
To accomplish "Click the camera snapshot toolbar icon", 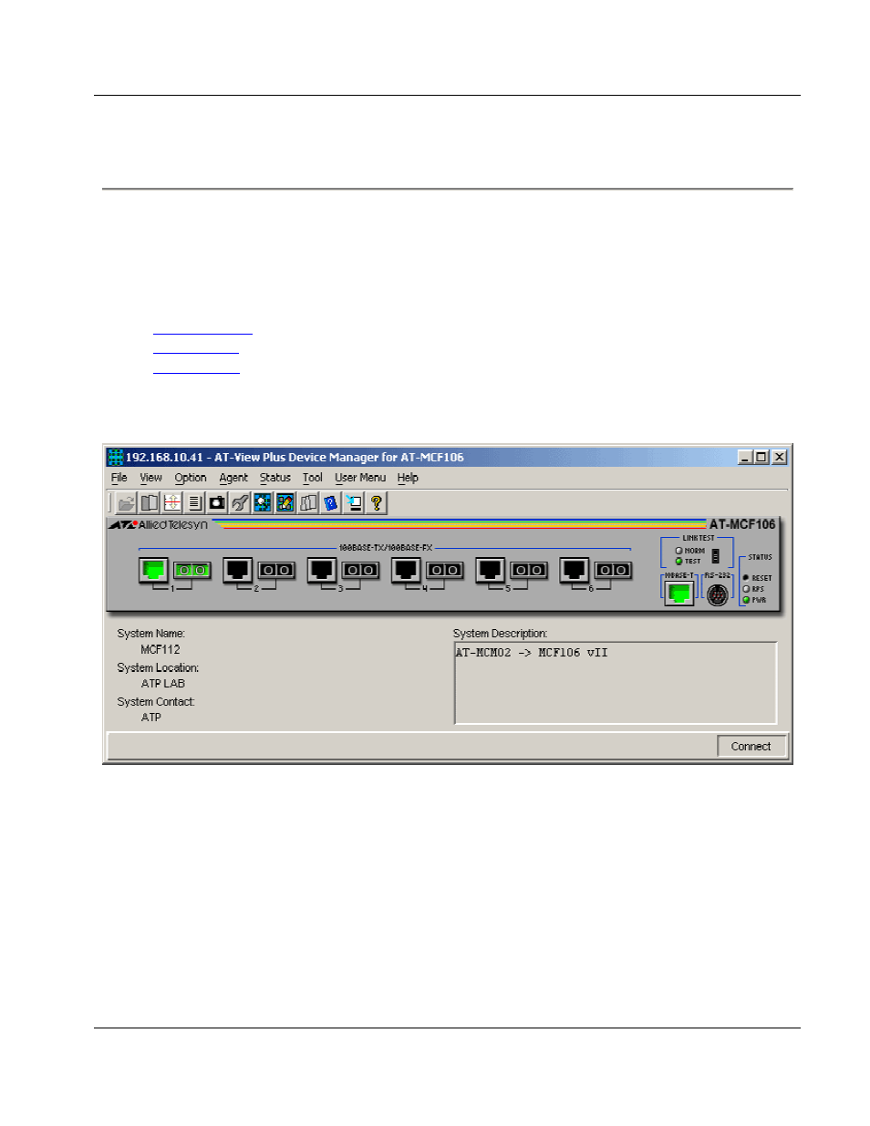I will pos(217,502).
